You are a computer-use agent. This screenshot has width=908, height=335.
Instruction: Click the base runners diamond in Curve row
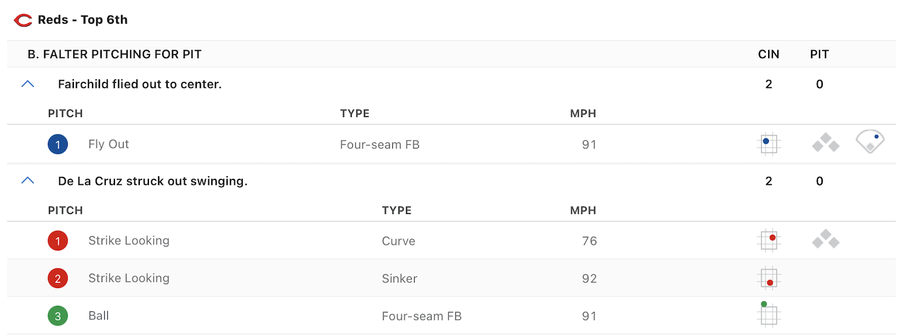tap(826, 240)
